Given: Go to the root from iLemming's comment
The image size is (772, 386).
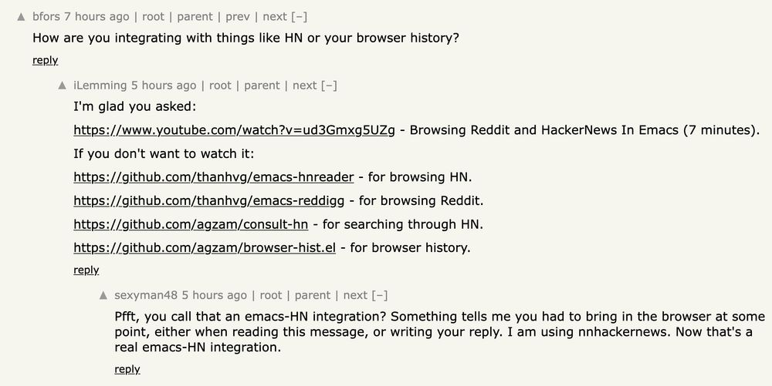Looking at the screenshot, I should click(x=220, y=86).
